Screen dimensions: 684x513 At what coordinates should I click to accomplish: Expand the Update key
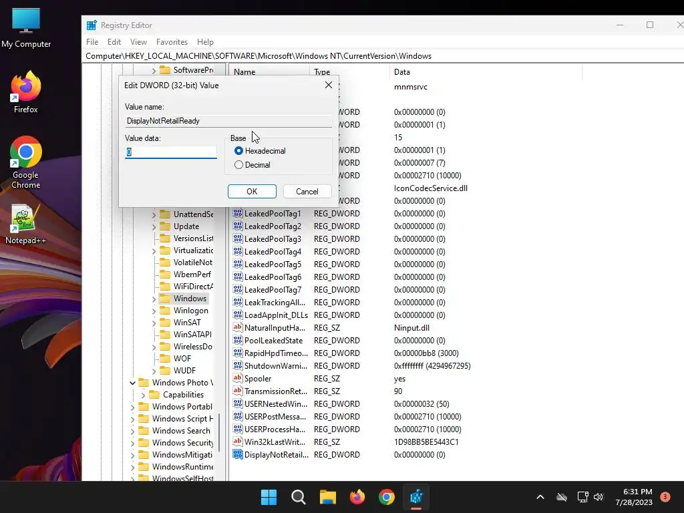click(154, 227)
